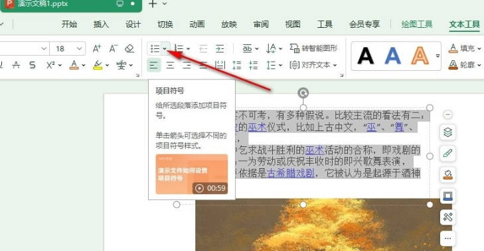Viewport: 484px width, 251px height.
Task: Increase font size with A+ button
Action: pos(97,48)
